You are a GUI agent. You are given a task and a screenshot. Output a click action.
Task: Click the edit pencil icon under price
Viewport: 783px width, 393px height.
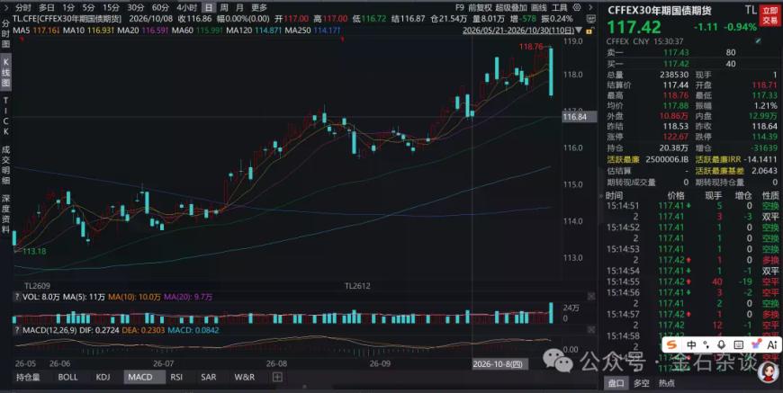coord(759,41)
